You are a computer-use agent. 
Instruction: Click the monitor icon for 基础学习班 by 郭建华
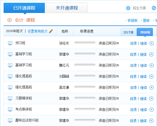pyautogui.click(x=10, y=54)
